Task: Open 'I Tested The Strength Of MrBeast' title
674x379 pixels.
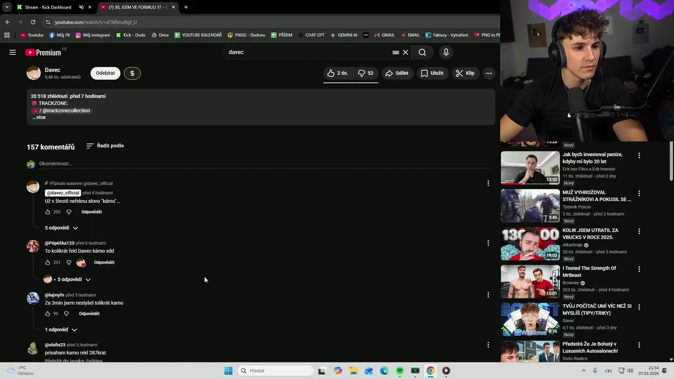Action: point(589,272)
